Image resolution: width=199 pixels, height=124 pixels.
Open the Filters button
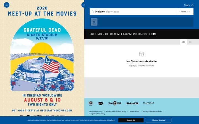click(x=185, y=12)
